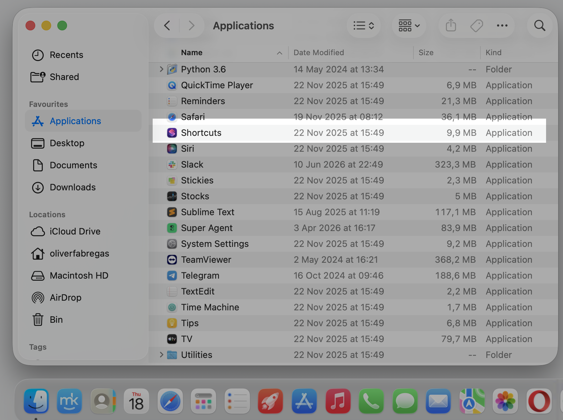Select the Stickies app icon

point(172,180)
